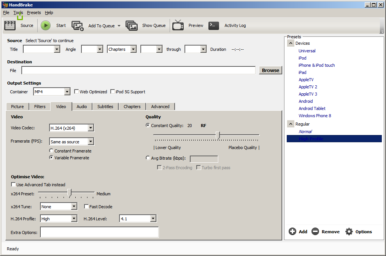Click the Extra Options text field
Image resolution: width=386 pixels, height=256 pixels.
point(100,232)
